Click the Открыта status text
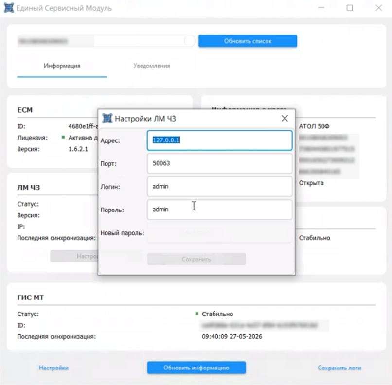The height and width of the screenshot is (385, 392). [311, 183]
